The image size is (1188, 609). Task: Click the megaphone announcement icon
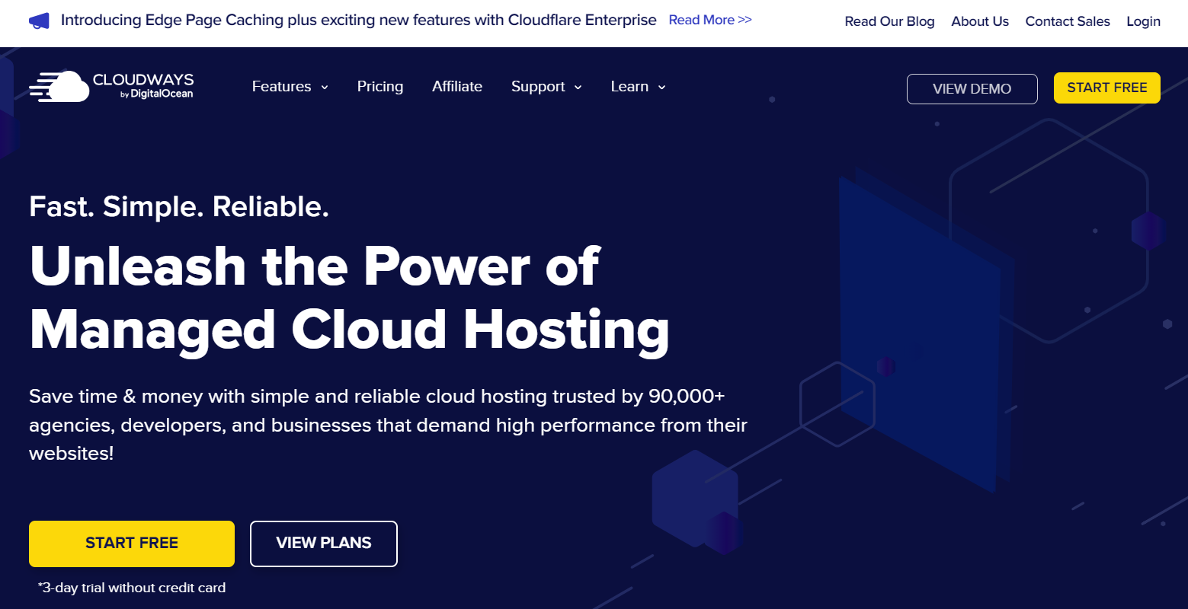[x=39, y=21]
